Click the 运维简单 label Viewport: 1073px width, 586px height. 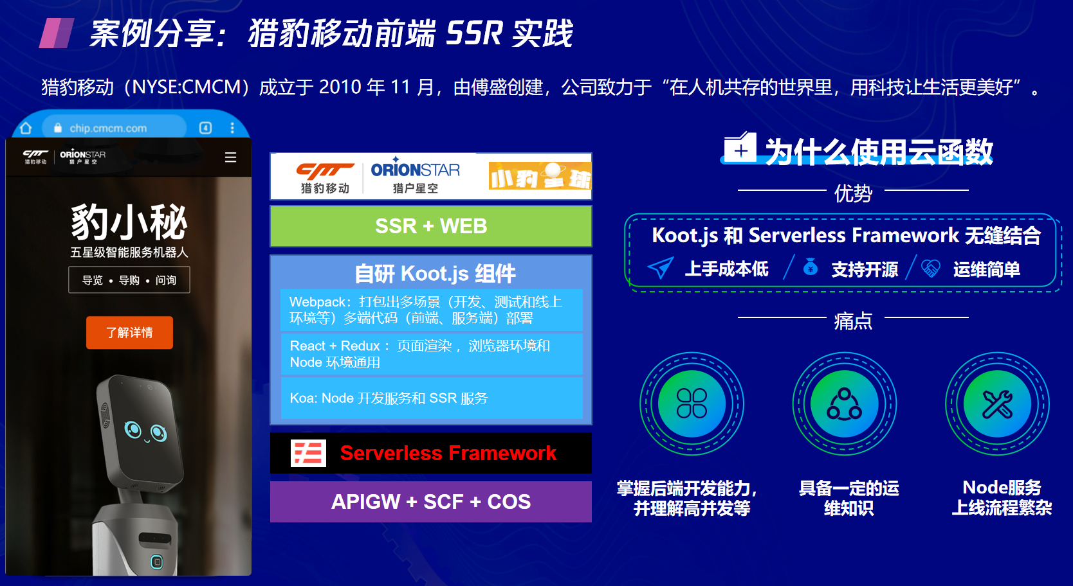pyautogui.click(x=987, y=269)
